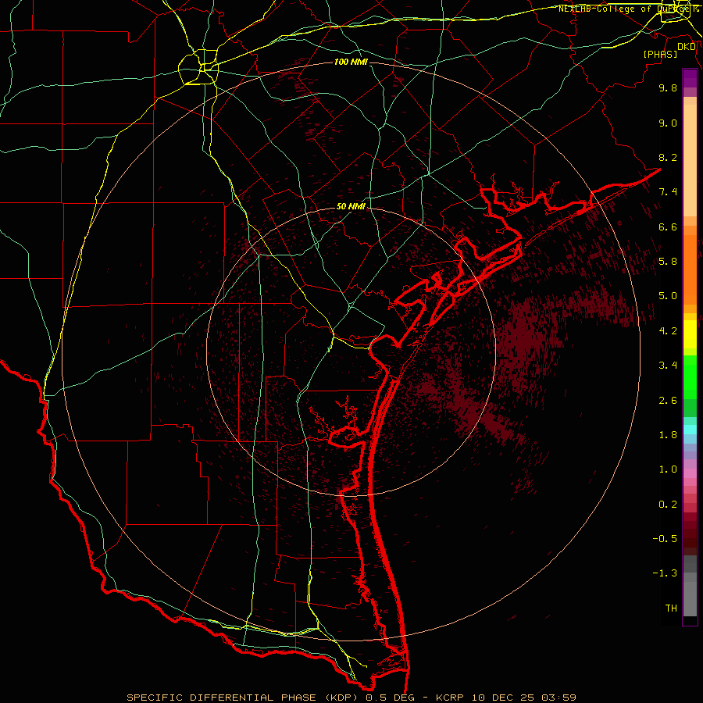Image resolution: width=703 pixels, height=703 pixels.
Task: Click the 9.0 value on the color scale
Action: 668,123
